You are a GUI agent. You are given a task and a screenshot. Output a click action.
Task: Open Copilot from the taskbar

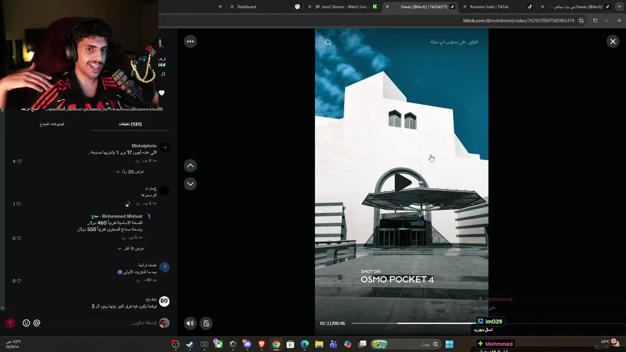click(348, 344)
